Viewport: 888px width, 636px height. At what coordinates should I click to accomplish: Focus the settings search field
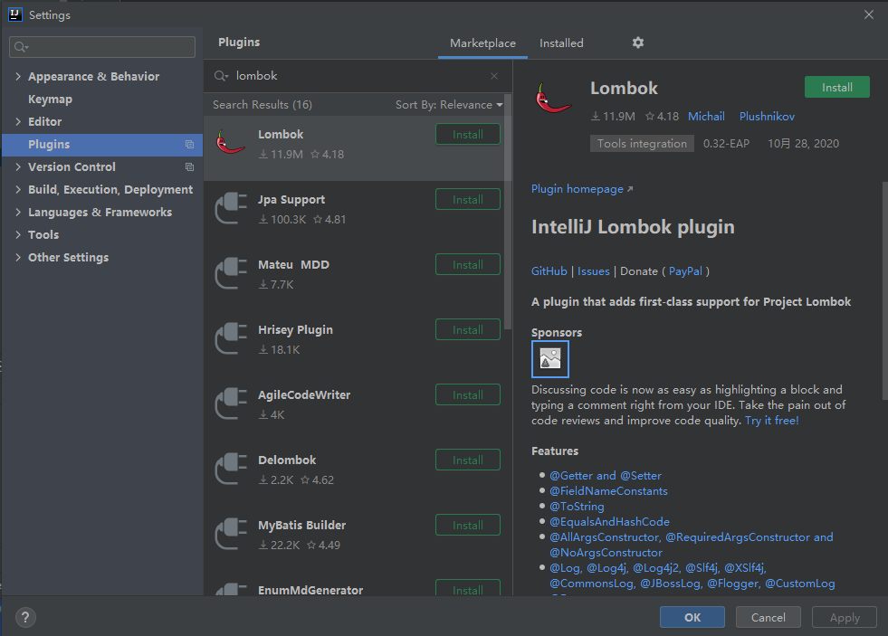(x=102, y=47)
